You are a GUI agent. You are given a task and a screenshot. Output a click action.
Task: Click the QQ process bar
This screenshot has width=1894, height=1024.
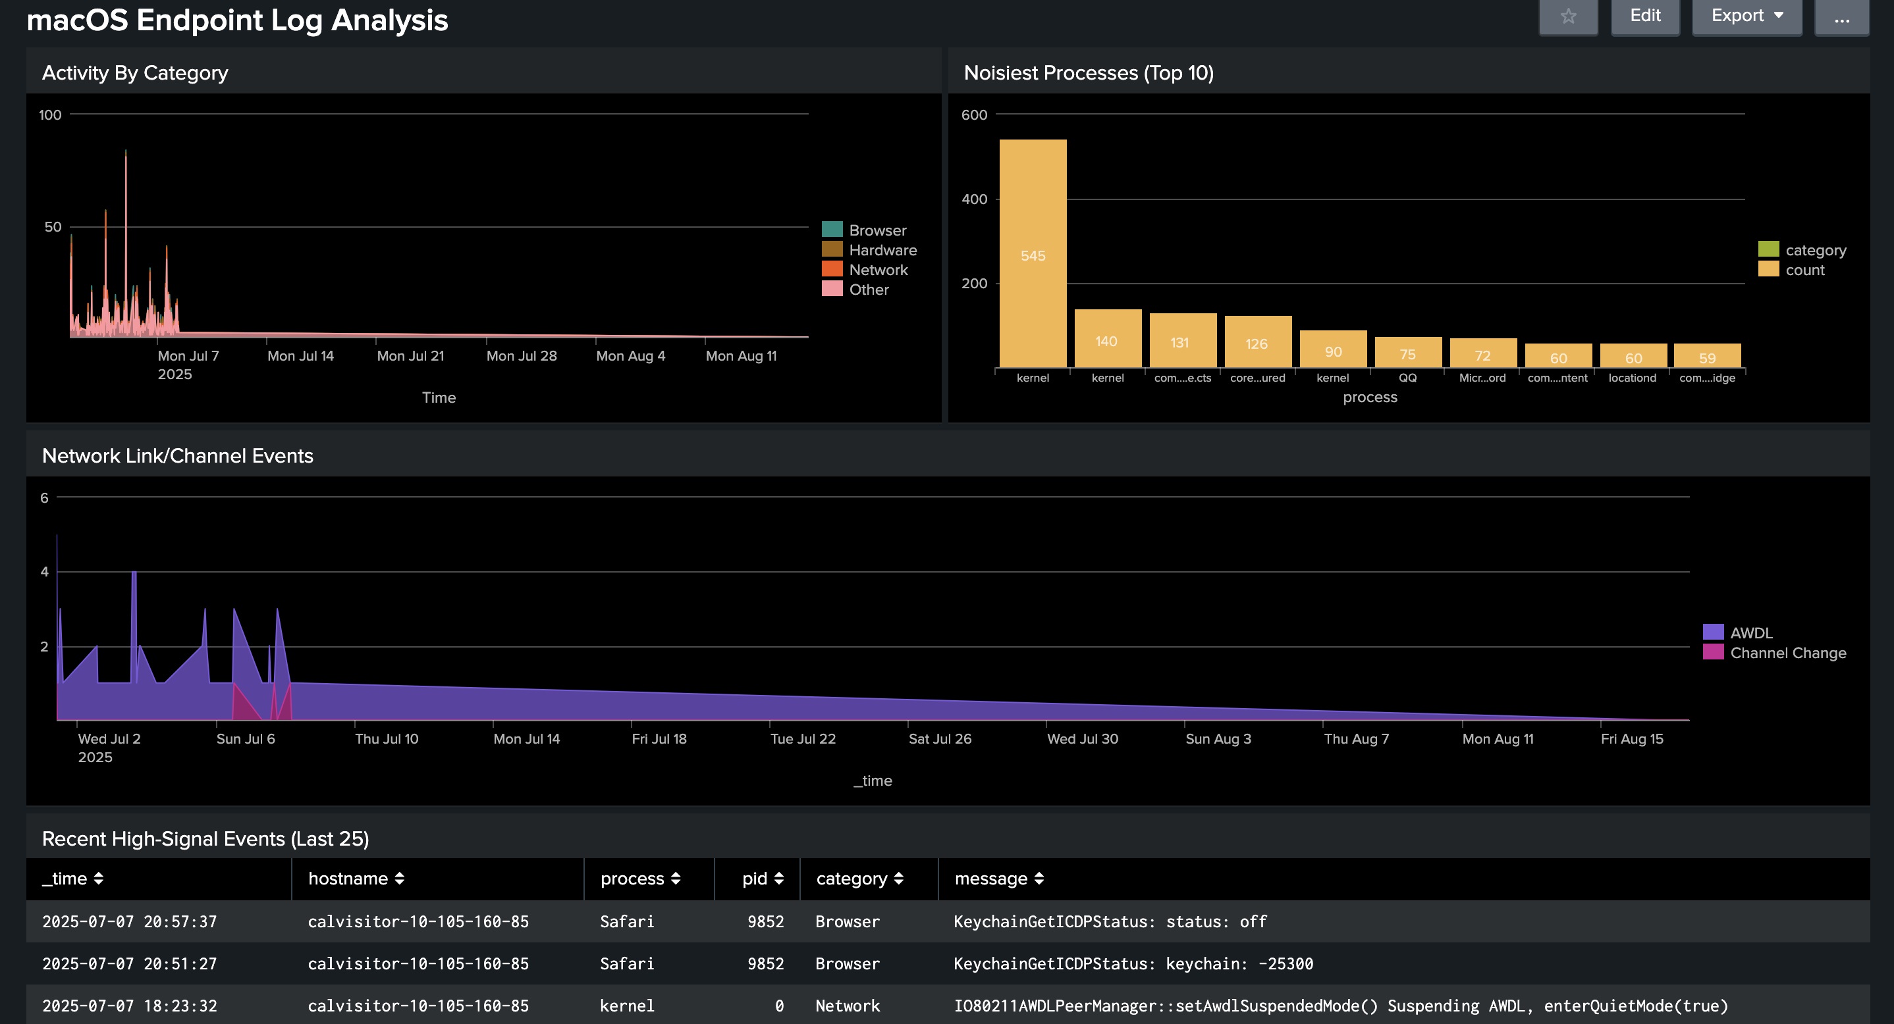pos(1407,353)
